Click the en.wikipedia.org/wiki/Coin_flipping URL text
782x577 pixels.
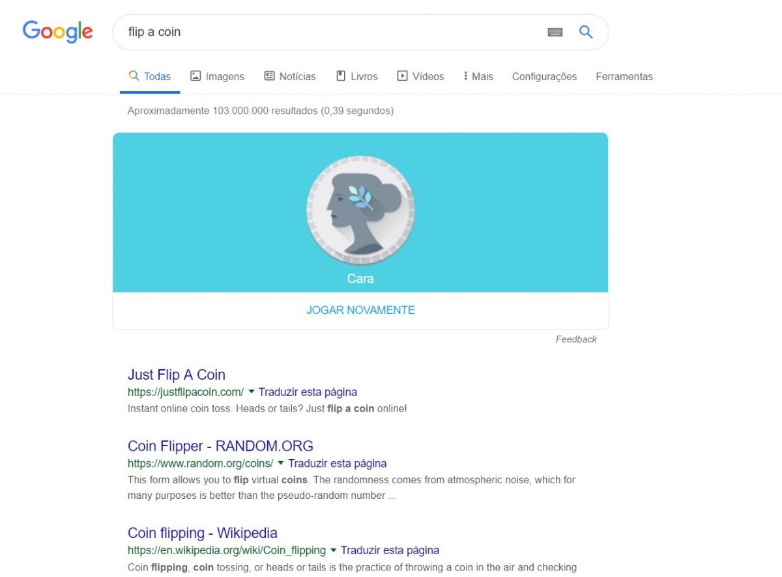(x=227, y=550)
